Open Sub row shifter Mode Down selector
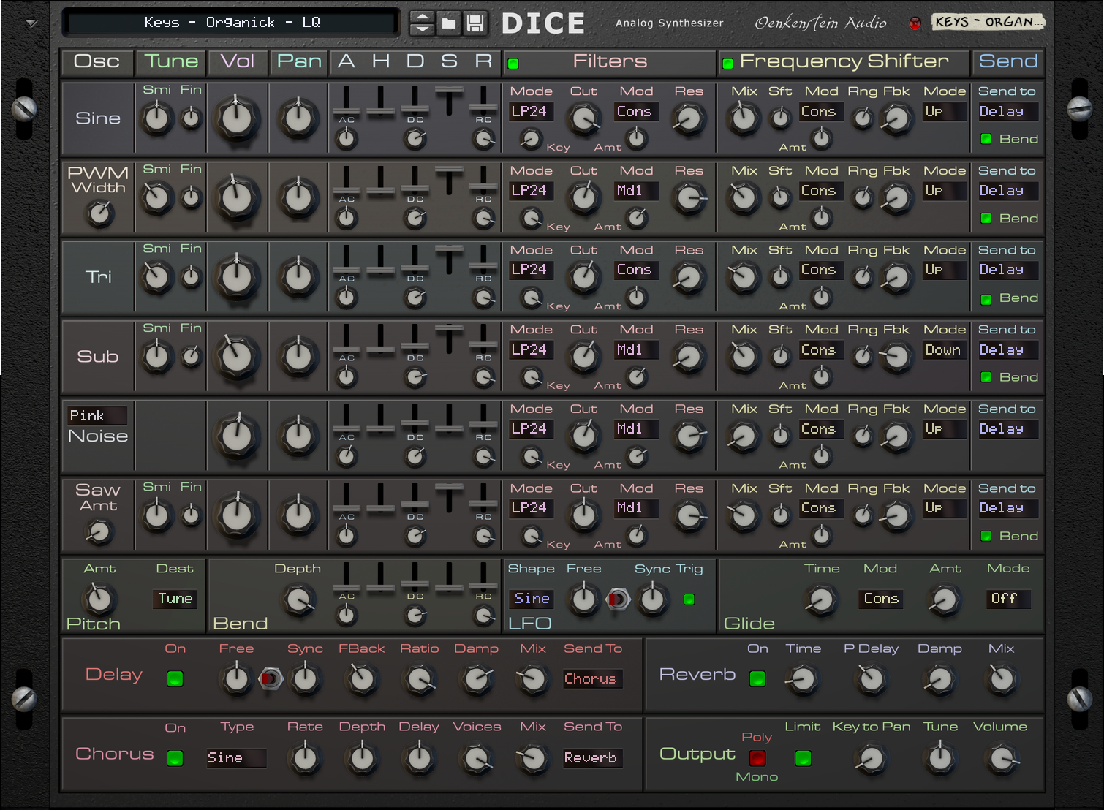1104x810 pixels. point(945,350)
